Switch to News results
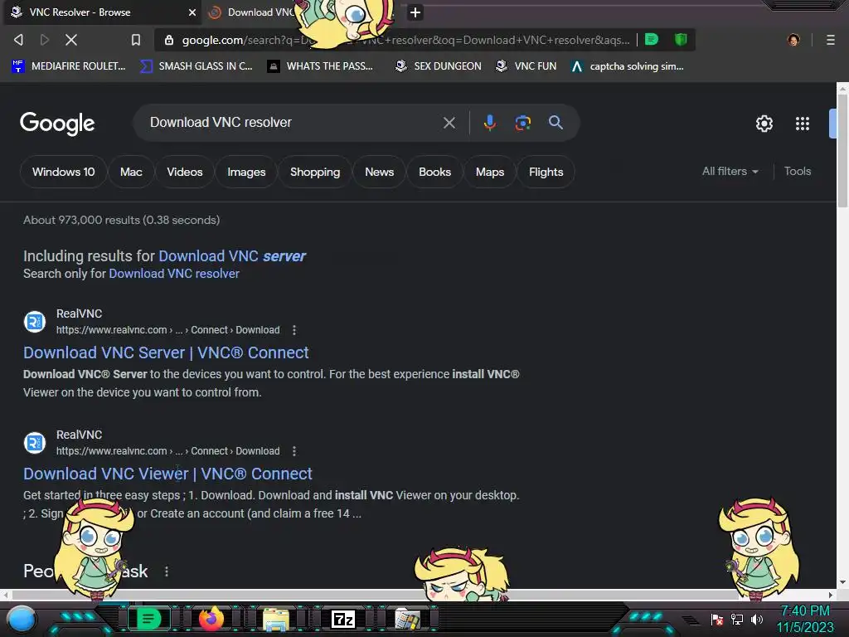The height and width of the screenshot is (637, 849). [379, 173]
